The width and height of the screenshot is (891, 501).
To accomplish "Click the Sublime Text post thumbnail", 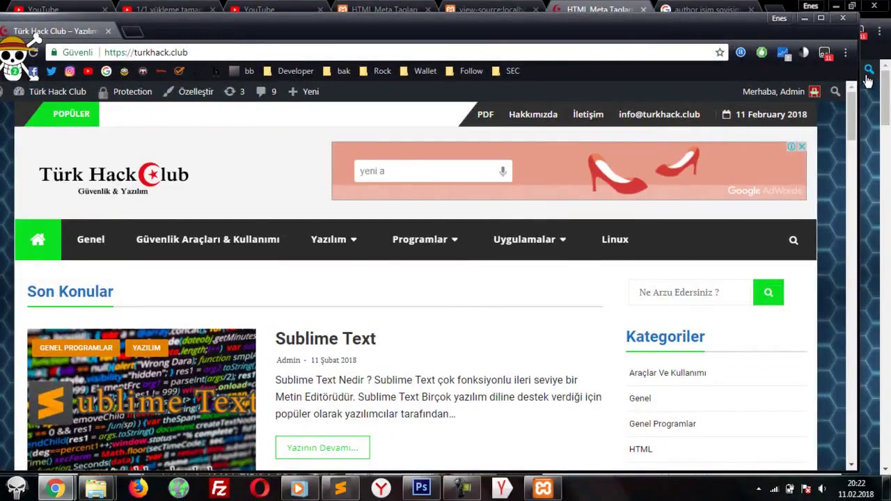I will pyautogui.click(x=141, y=399).
